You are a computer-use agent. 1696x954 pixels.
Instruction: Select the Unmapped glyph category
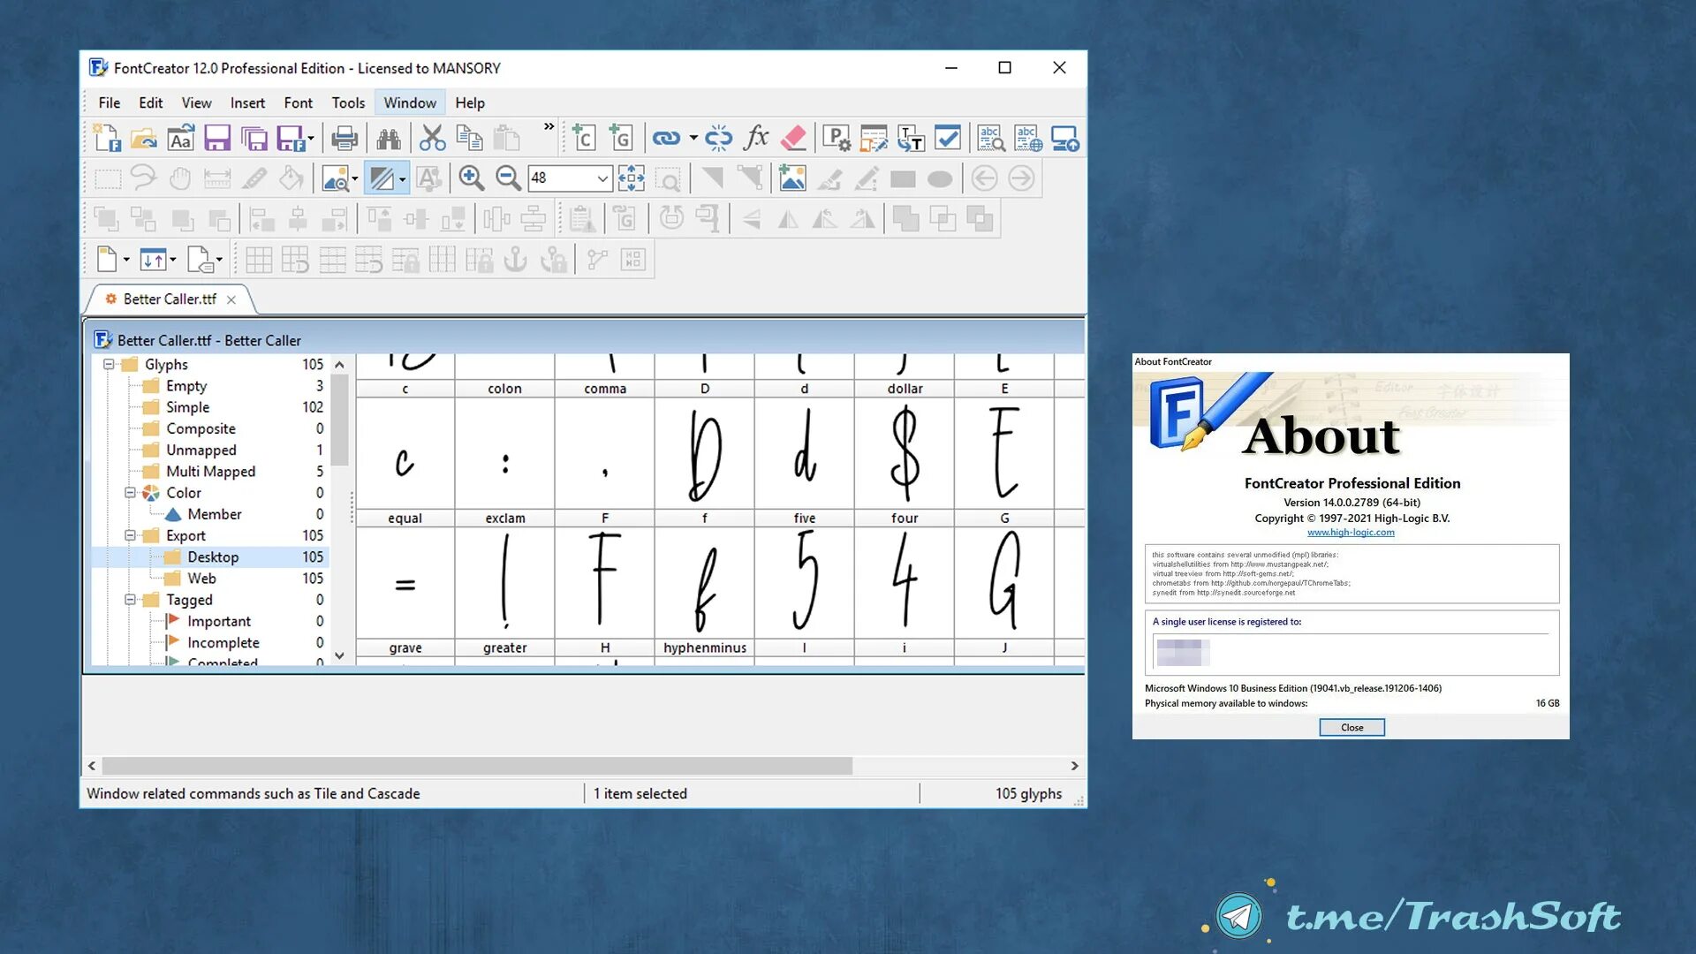click(201, 450)
